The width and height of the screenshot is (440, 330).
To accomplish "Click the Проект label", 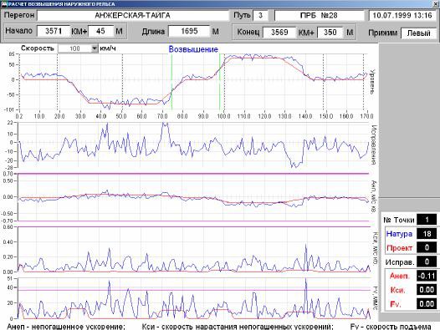I will [x=399, y=248].
